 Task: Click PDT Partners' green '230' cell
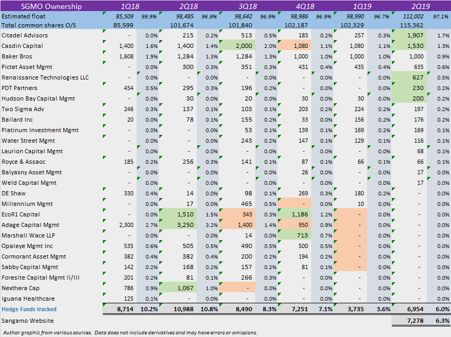[x=409, y=88]
